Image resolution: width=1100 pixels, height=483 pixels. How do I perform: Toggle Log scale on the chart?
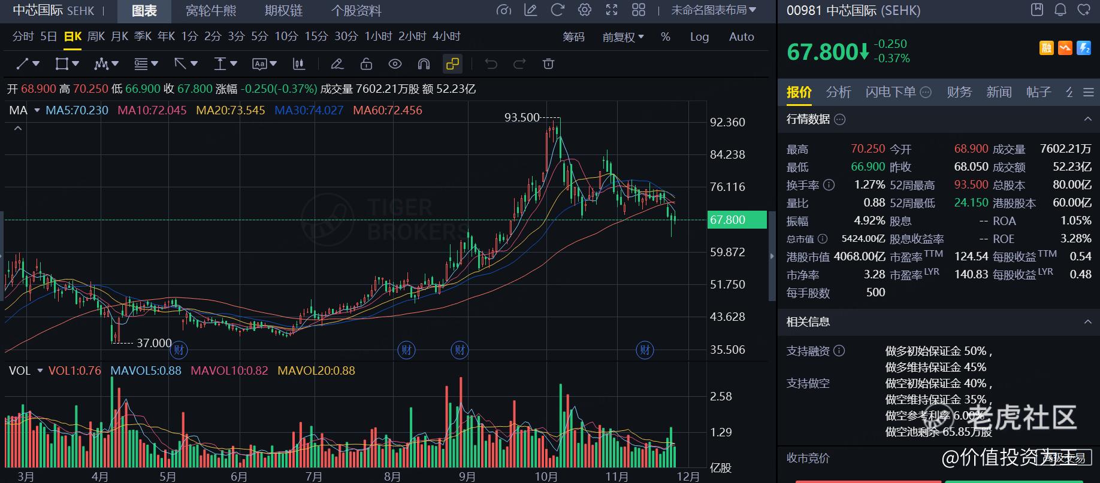pos(699,37)
